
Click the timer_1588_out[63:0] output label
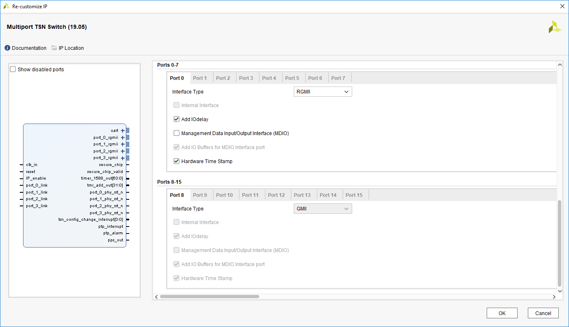pos(102,178)
